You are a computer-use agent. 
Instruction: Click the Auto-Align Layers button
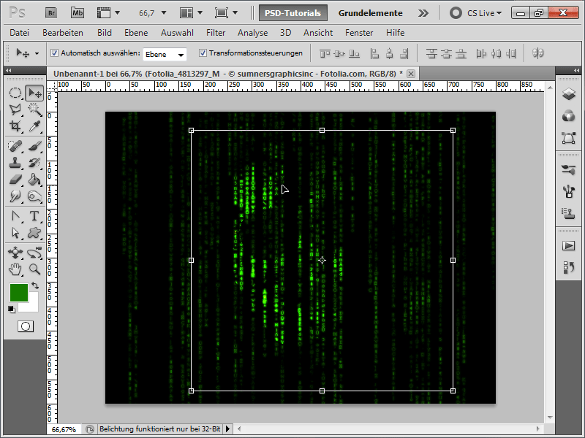pyautogui.click(x=537, y=53)
